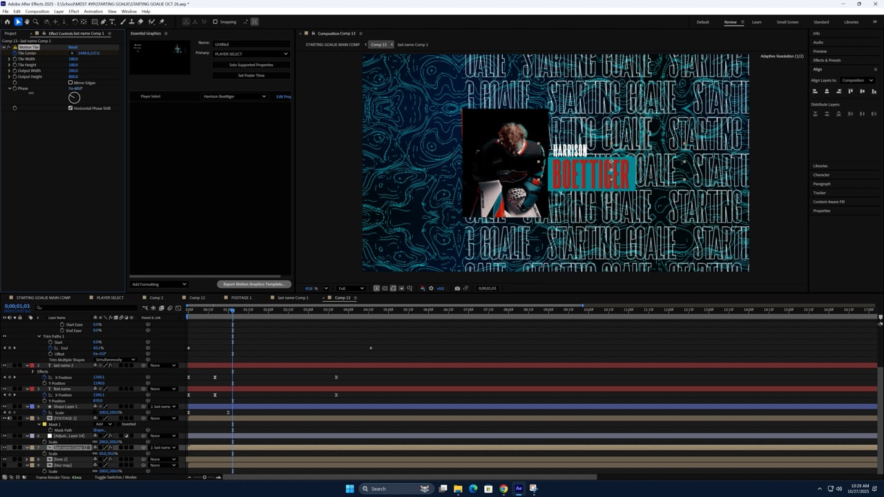Select the Clone Stamp tool
The image size is (884, 497).
point(132,21)
